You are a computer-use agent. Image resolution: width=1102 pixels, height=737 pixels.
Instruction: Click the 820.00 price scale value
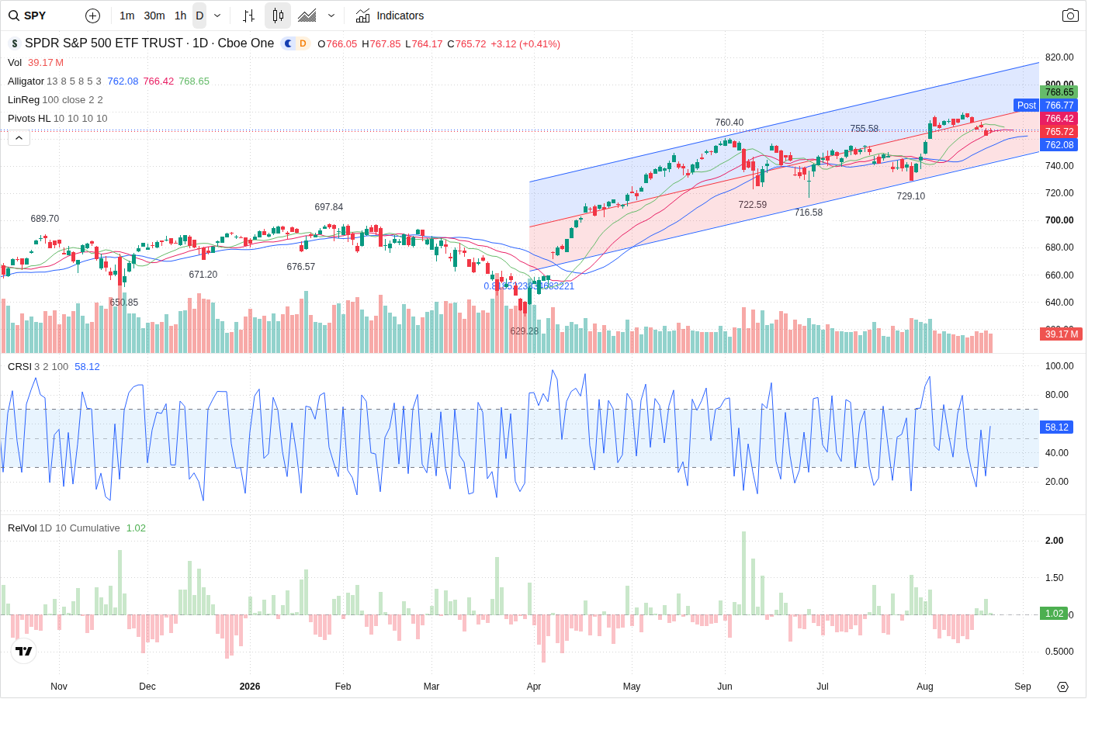coord(1059,57)
